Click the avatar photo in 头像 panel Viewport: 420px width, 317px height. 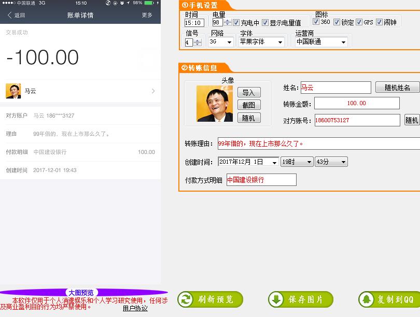tap(215, 104)
